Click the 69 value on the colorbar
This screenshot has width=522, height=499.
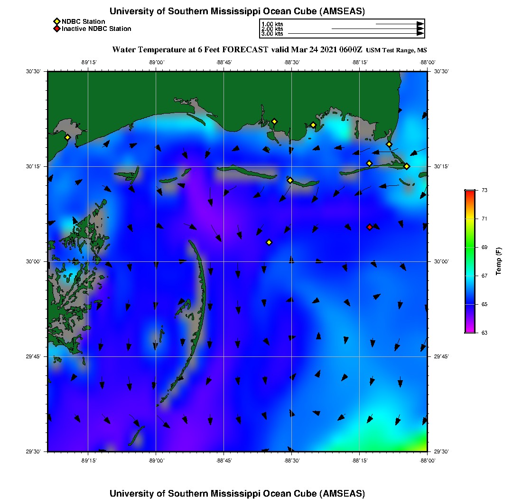coord(485,247)
